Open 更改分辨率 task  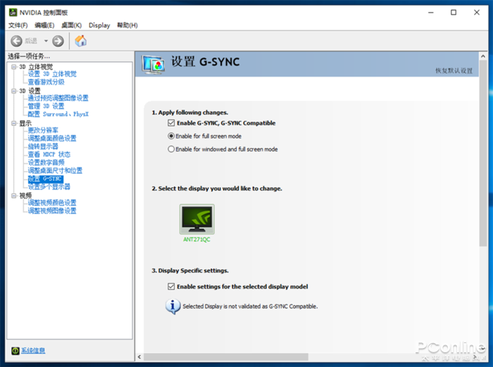click(x=43, y=130)
